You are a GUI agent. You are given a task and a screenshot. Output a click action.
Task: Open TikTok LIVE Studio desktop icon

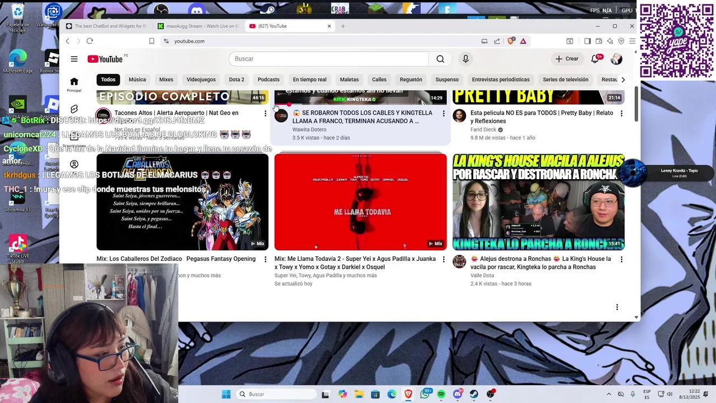[18, 250]
